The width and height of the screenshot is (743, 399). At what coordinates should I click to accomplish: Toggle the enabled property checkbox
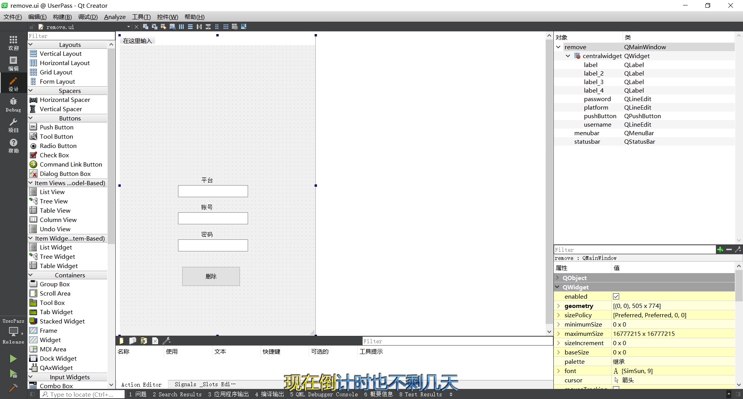pyautogui.click(x=616, y=296)
